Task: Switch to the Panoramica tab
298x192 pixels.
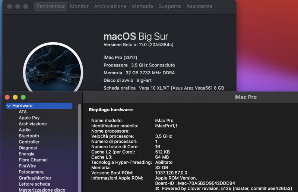Action: coord(50,6)
